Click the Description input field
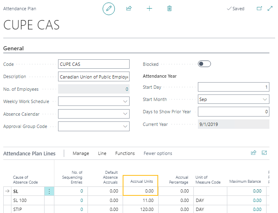278x213 pixels. [x=94, y=76]
